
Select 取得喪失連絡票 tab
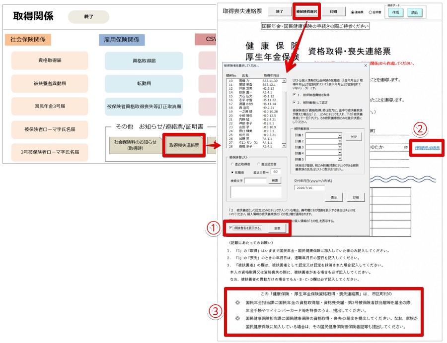184,145
